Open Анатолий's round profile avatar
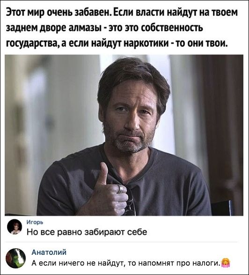 15,258
